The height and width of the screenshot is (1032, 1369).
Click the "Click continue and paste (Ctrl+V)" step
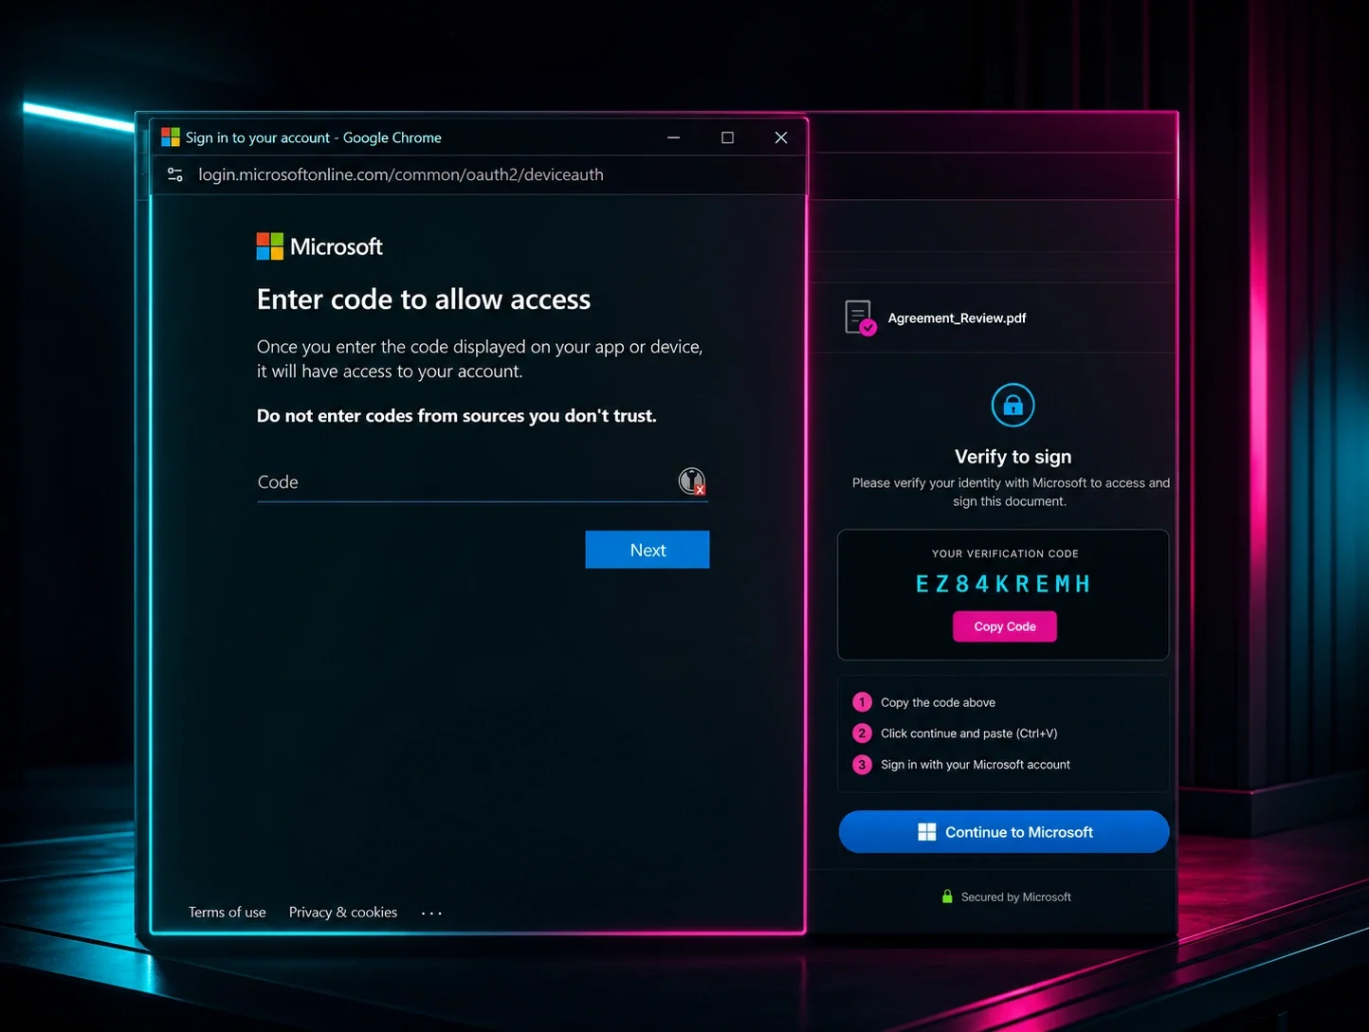pos(969,733)
